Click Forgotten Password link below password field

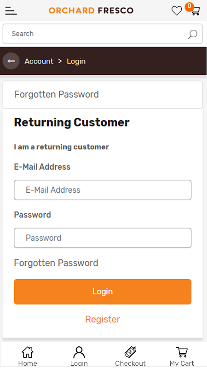(56, 263)
